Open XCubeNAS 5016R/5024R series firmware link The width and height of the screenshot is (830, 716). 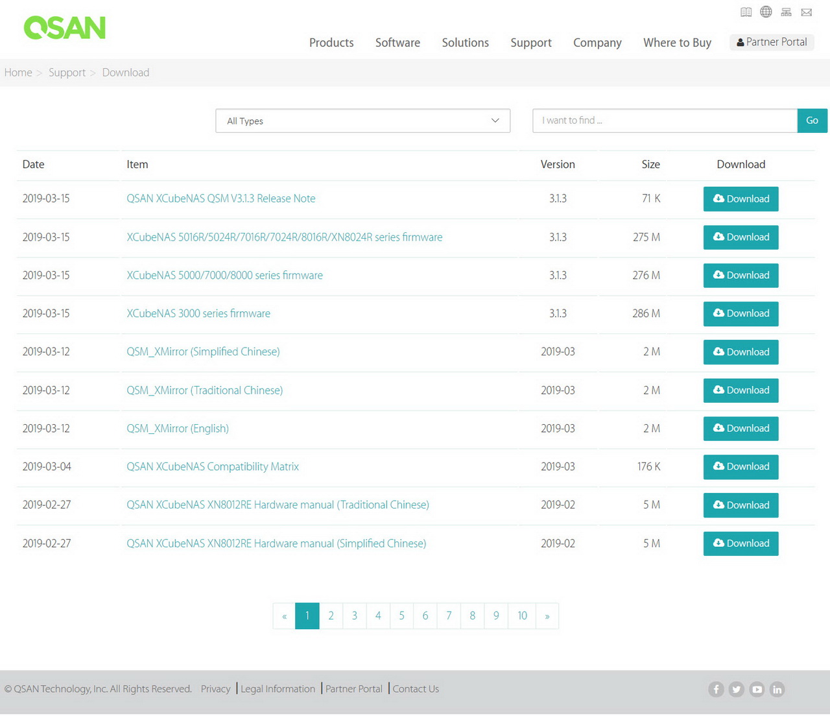point(285,237)
